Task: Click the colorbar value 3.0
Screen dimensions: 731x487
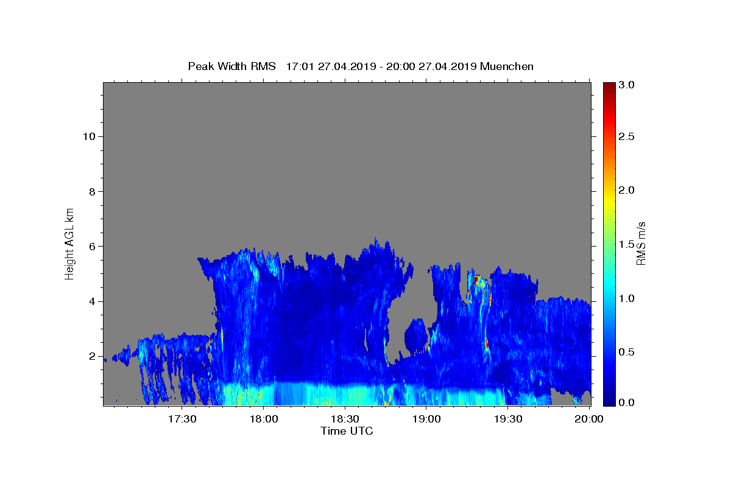Action: [x=627, y=85]
